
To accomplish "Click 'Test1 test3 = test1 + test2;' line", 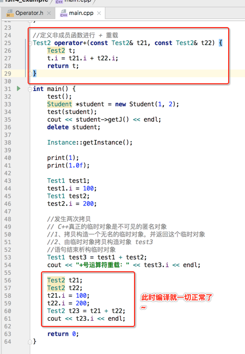I will click(x=97, y=257).
